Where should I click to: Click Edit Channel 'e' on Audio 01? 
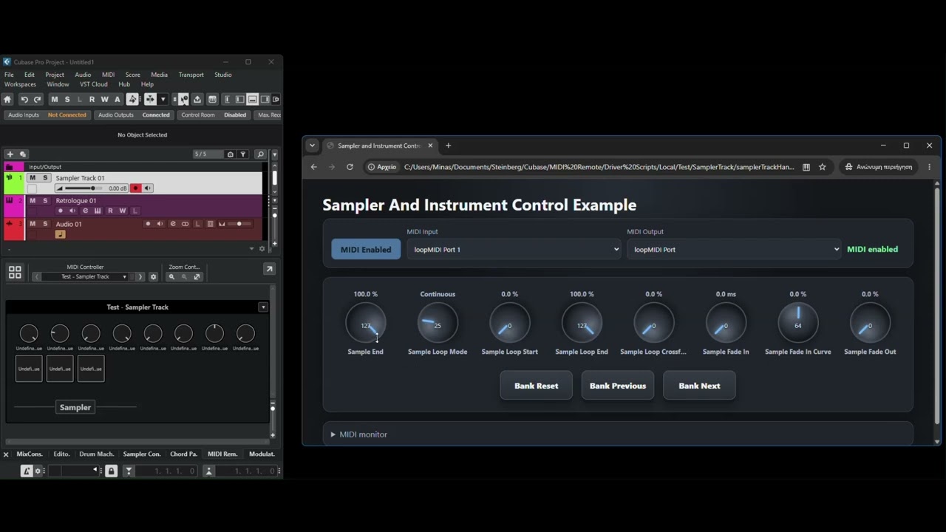point(173,224)
